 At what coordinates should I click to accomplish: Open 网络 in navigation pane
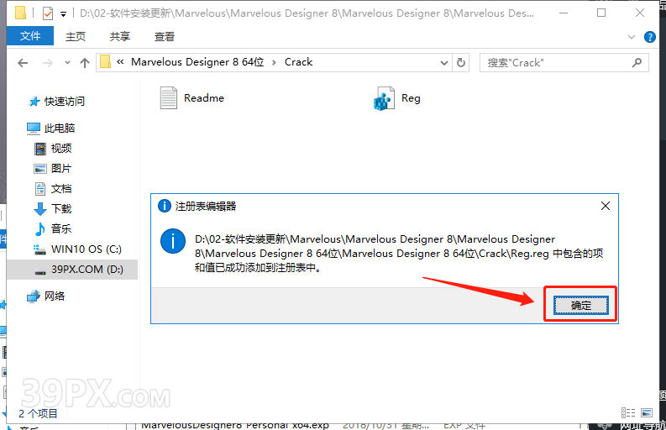point(46,296)
